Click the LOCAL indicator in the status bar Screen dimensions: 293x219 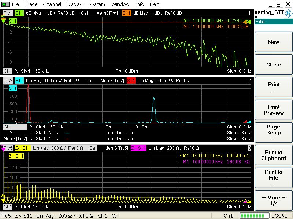tap(279, 216)
